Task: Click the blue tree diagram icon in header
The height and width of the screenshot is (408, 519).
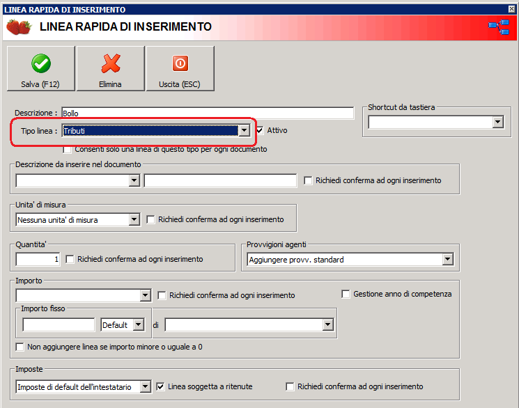Action: click(x=499, y=27)
